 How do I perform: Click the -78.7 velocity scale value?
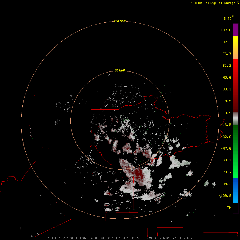[226, 172]
